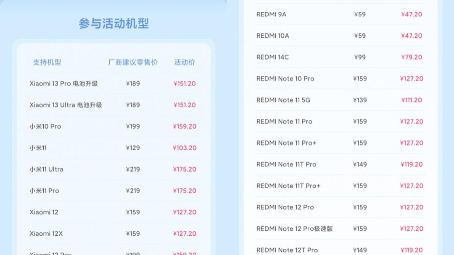Screen dimensions: 454x255
Task: Select the 小米11 Pro model name
Action: pos(44,190)
